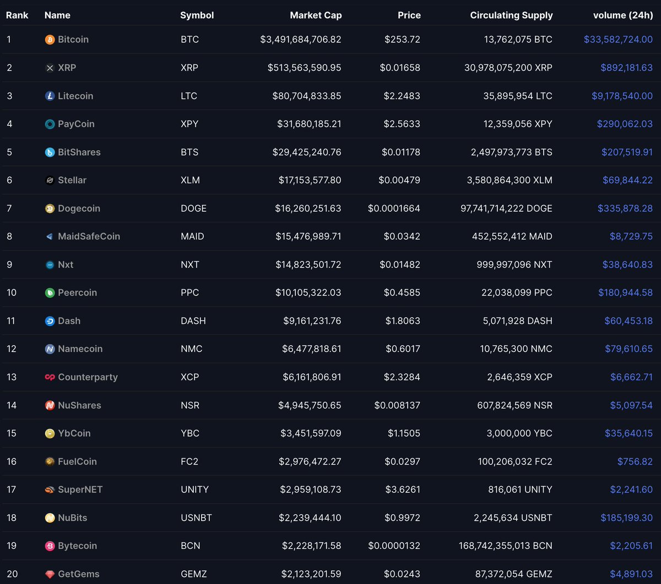Click the MaidSafeCoin logo icon
Viewport: 661px width, 584px height.
(x=50, y=236)
